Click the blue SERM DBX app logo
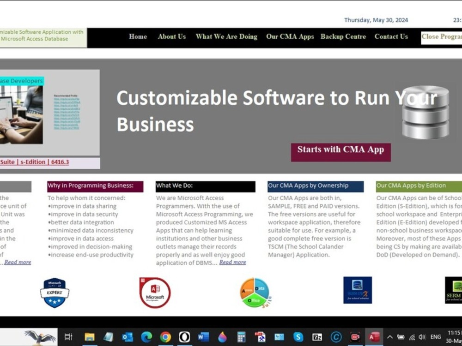Image resolution: width=462 pixels, height=346 pixels. point(358,290)
